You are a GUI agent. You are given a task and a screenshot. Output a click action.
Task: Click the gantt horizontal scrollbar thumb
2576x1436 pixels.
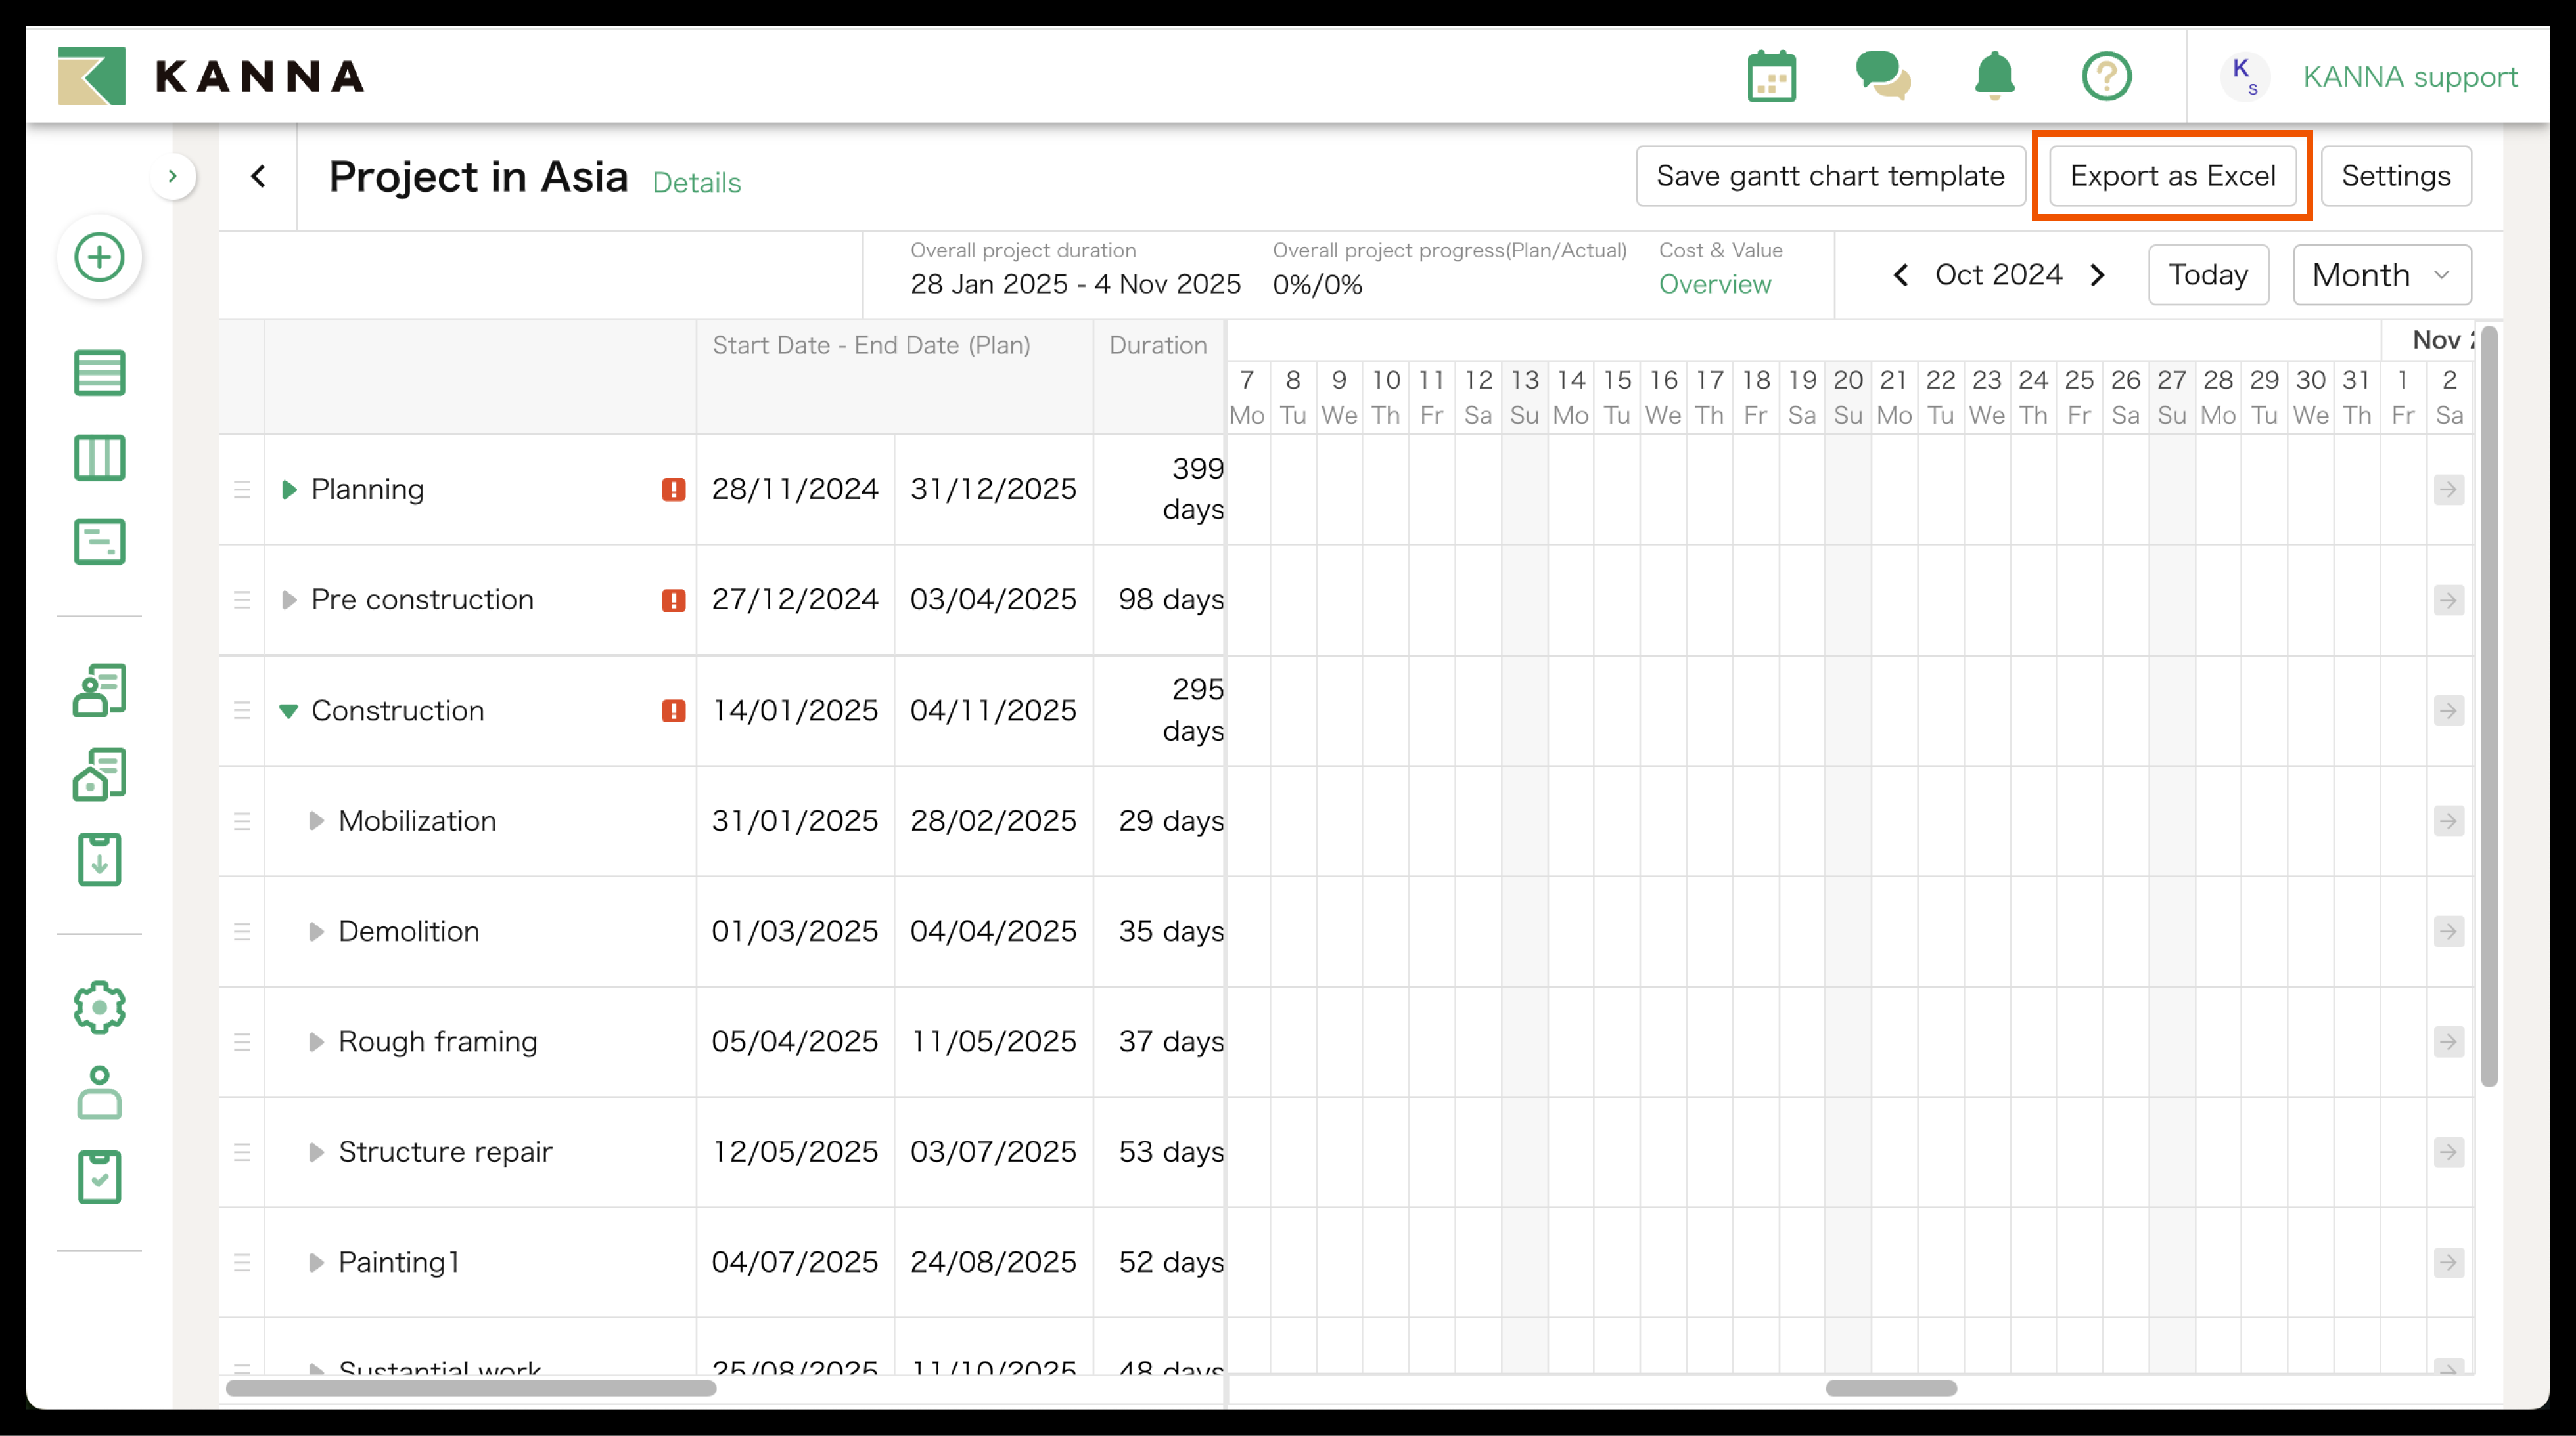click(x=1890, y=1388)
